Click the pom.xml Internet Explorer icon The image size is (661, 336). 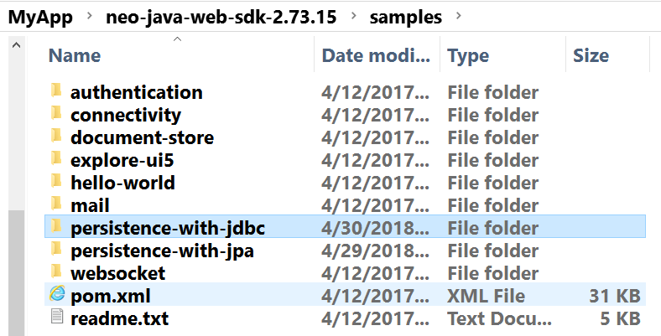[57, 294]
